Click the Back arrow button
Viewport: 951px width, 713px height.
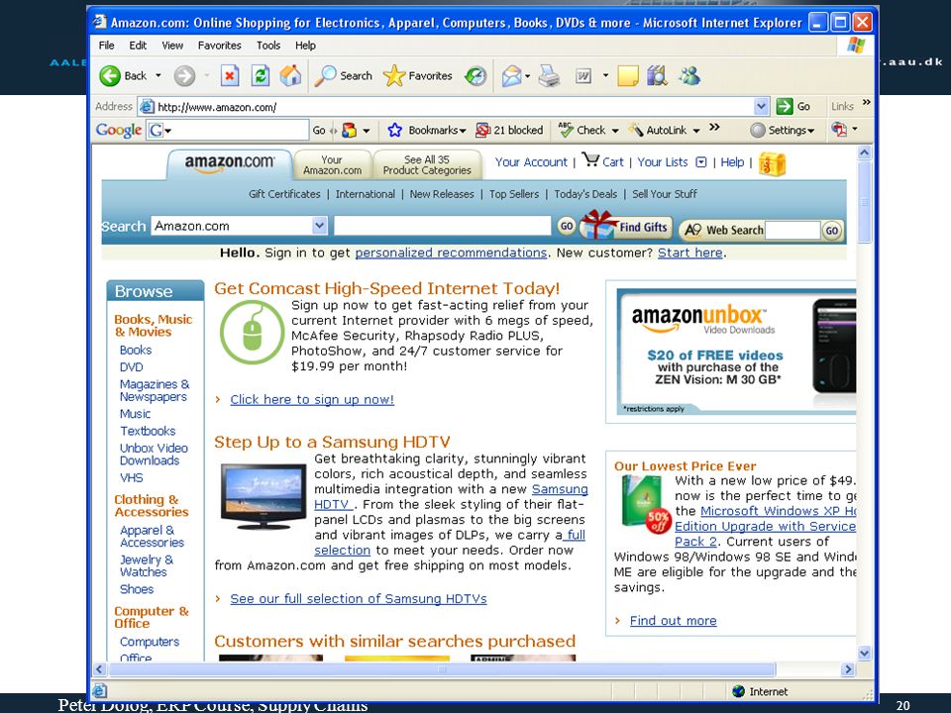tap(110, 76)
